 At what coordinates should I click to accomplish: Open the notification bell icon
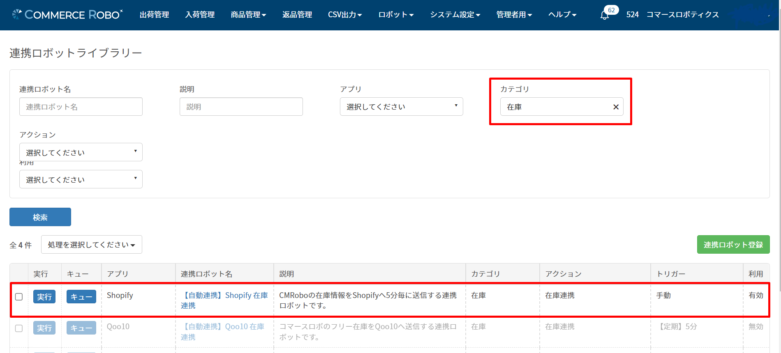point(604,16)
